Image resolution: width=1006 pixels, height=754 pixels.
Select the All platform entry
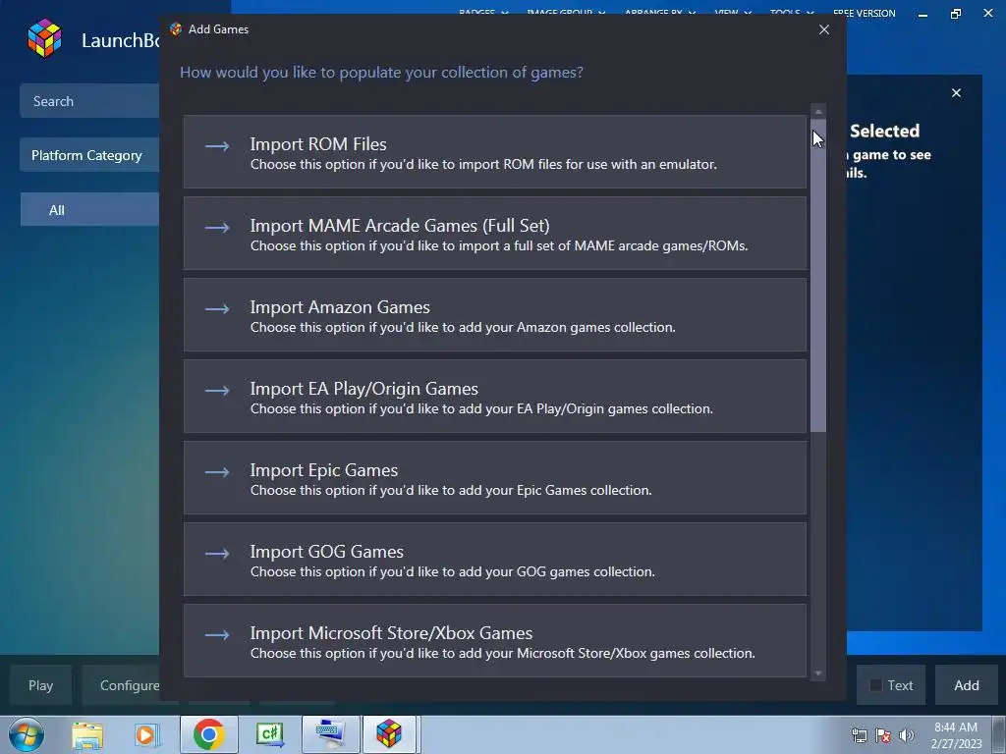(x=89, y=210)
